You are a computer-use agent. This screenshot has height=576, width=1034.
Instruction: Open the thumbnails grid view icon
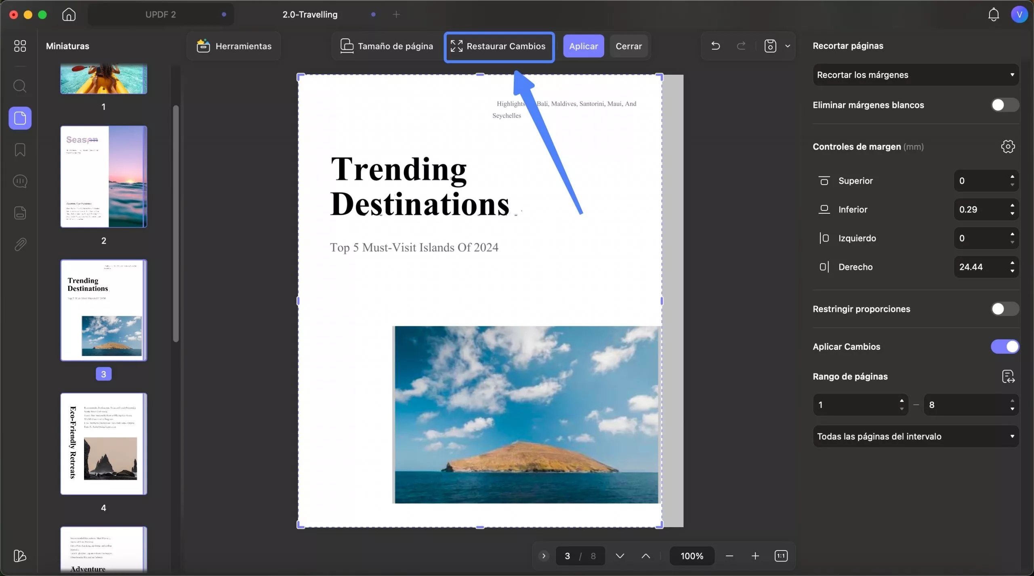[x=20, y=46]
